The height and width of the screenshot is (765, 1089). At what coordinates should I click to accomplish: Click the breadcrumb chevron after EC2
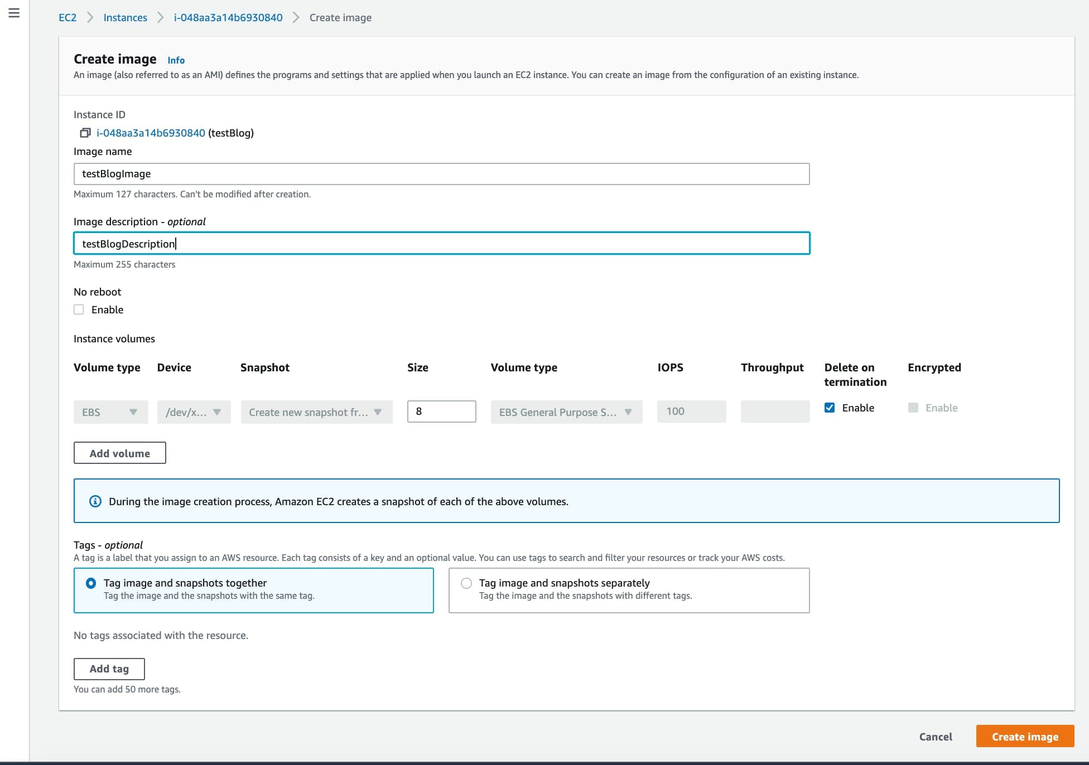pos(90,17)
